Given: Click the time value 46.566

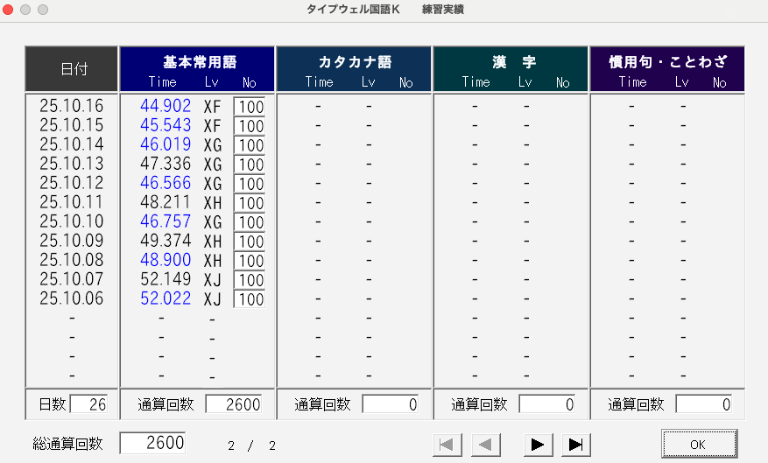Looking at the screenshot, I should pyautogui.click(x=166, y=183).
